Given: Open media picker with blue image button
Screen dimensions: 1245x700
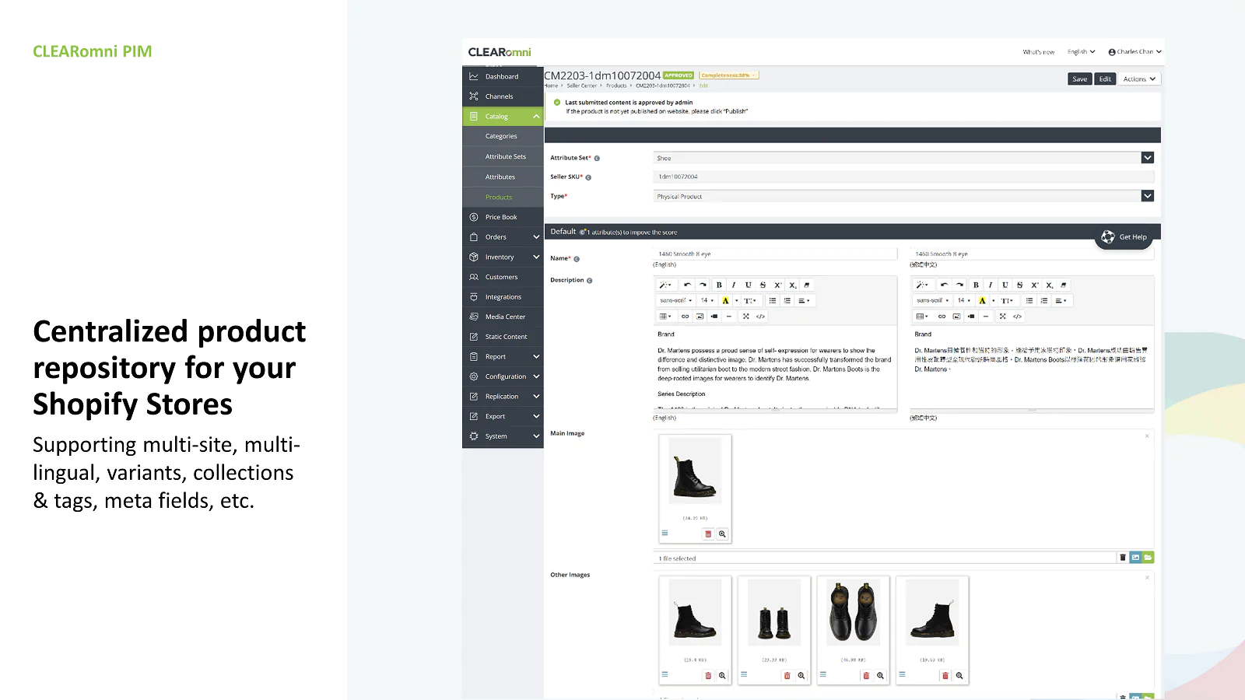Looking at the screenshot, I should coord(1135,558).
